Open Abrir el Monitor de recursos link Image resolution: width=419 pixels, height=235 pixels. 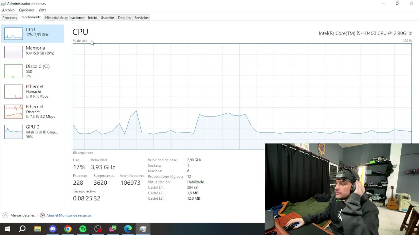[69, 215]
